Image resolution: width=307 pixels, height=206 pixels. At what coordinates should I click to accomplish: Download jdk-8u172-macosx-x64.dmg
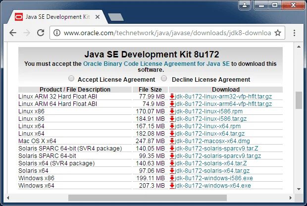pos(212,141)
